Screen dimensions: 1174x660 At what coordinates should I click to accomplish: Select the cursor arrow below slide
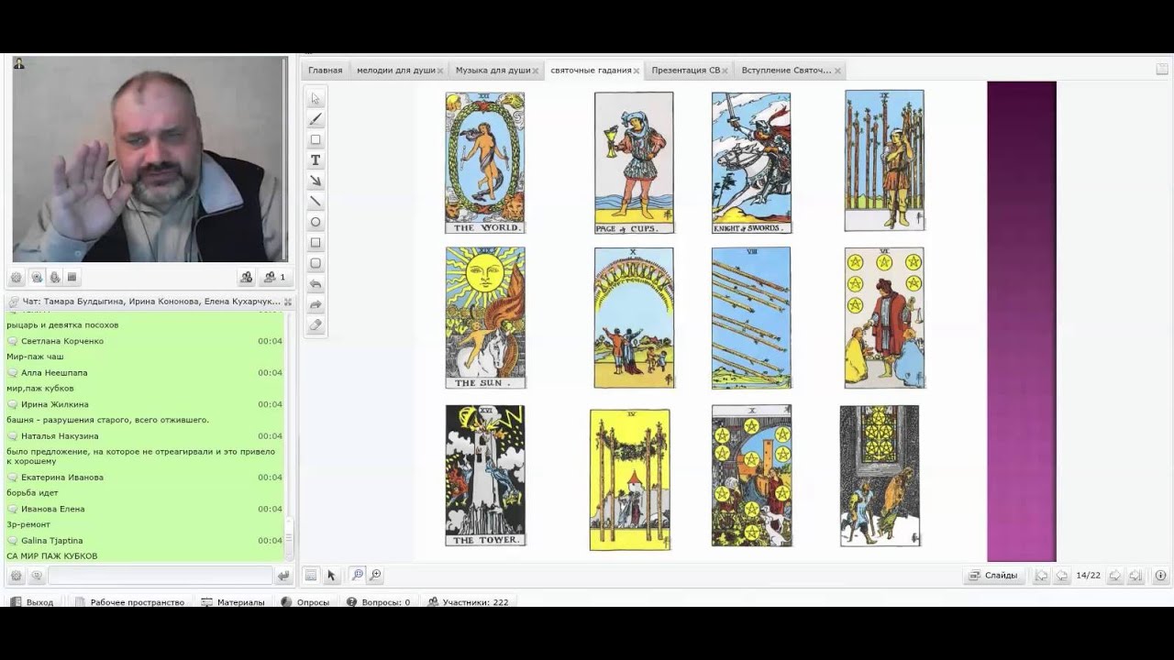pyautogui.click(x=331, y=576)
